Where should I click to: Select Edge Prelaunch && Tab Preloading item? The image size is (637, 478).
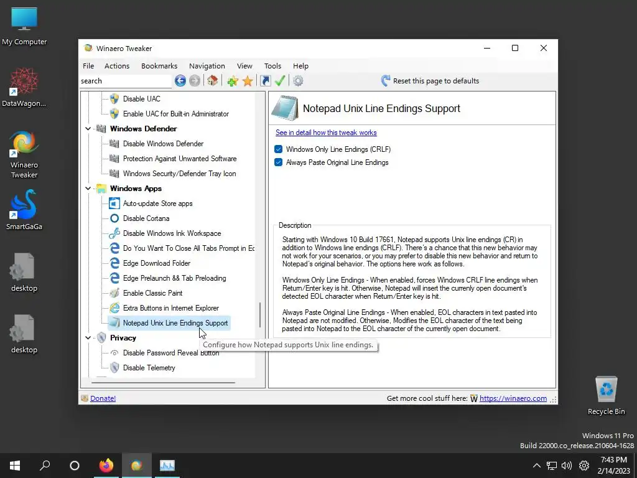(x=174, y=278)
